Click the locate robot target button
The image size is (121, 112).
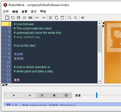66,95
